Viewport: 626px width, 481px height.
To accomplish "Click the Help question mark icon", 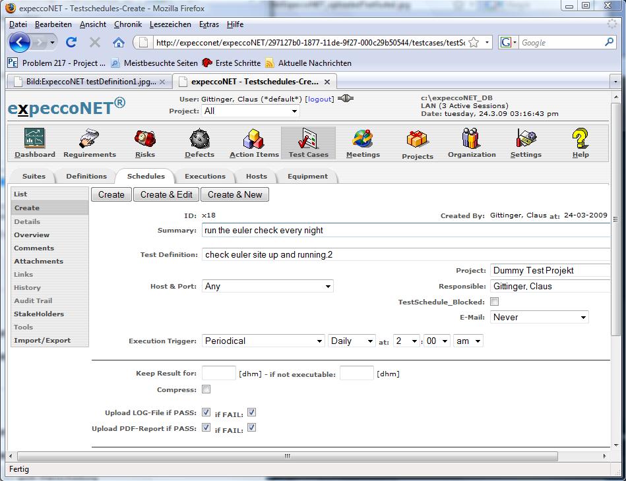I will pyautogui.click(x=580, y=139).
